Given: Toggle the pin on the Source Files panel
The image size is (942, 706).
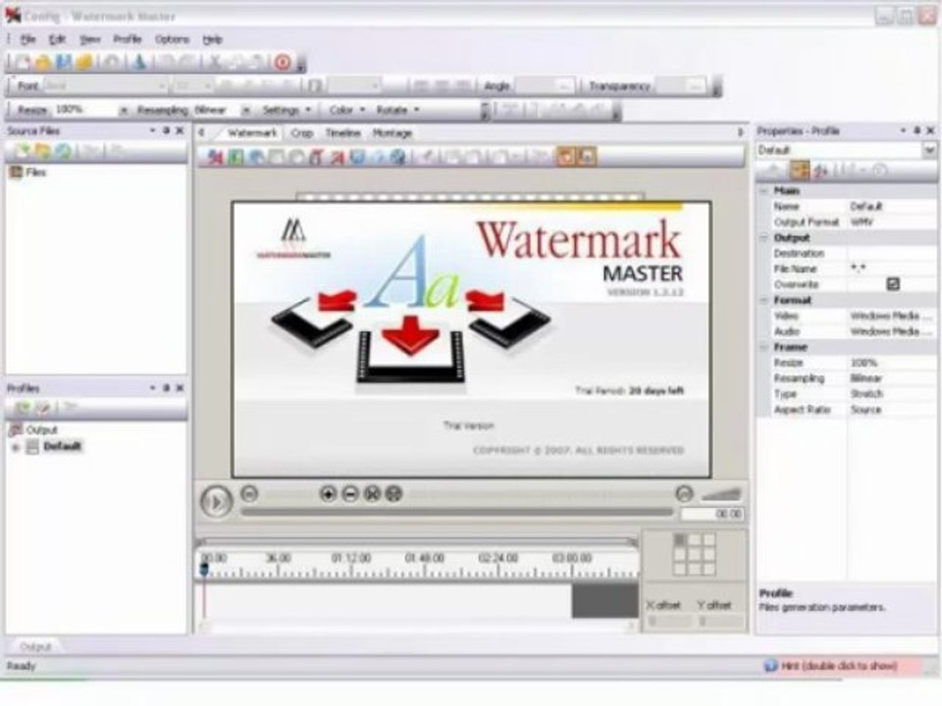Looking at the screenshot, I should 167,130.
